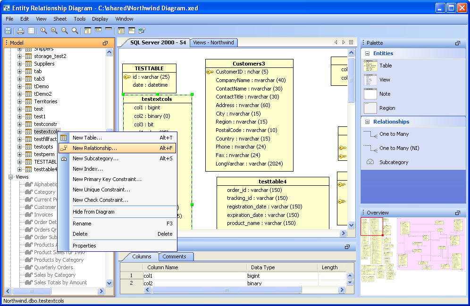This screenshot has height=306, width=470.
Task: Select the Table entity in Palette
Action: 385,66
